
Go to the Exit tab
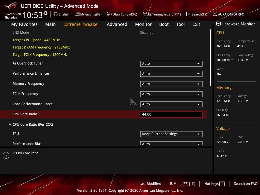(x=196, y=24)
